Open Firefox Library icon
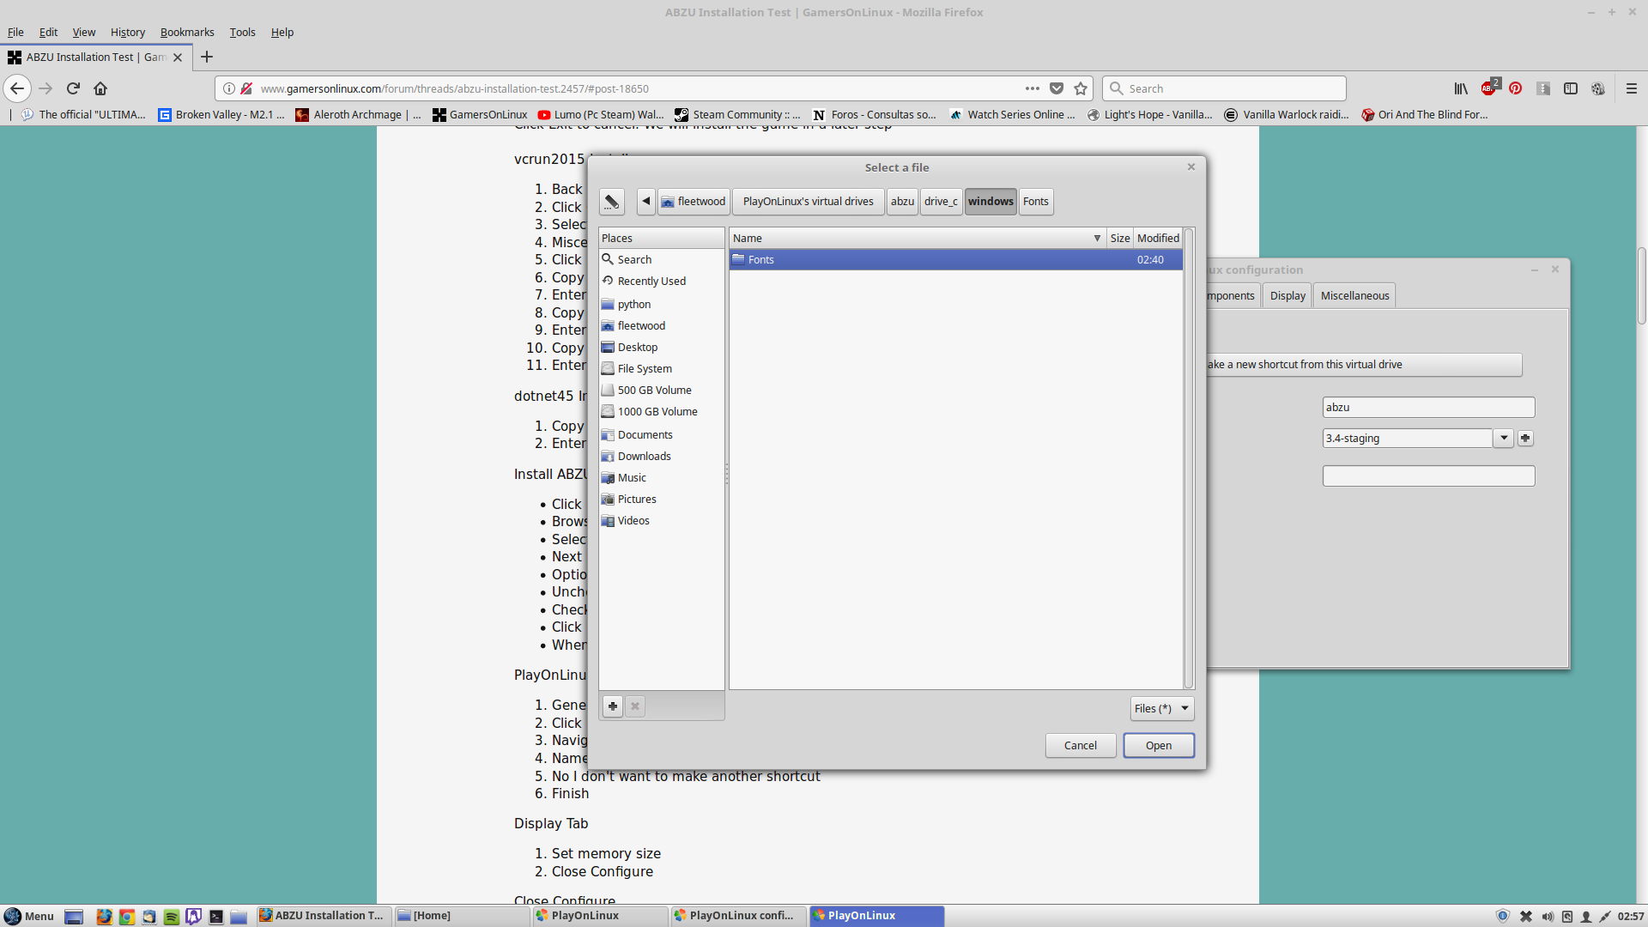Viewport: 1648px width, 927px height. 1461,88
